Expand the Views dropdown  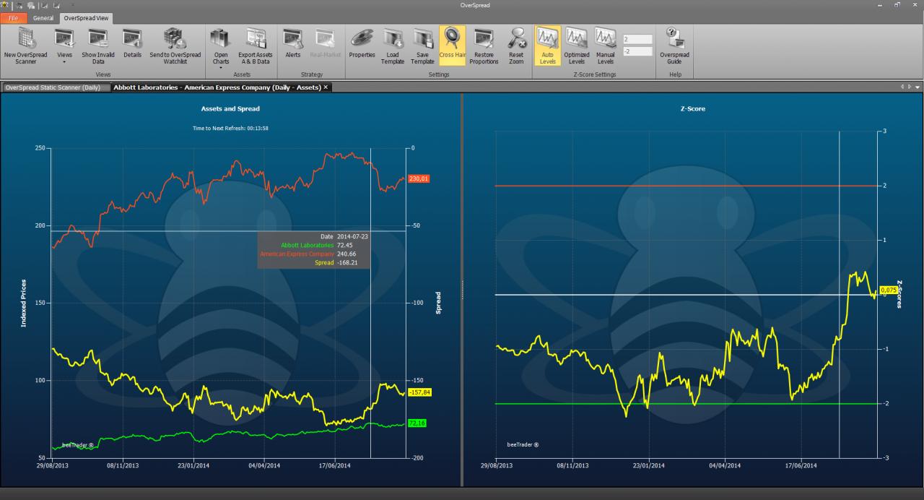point(65,48)
